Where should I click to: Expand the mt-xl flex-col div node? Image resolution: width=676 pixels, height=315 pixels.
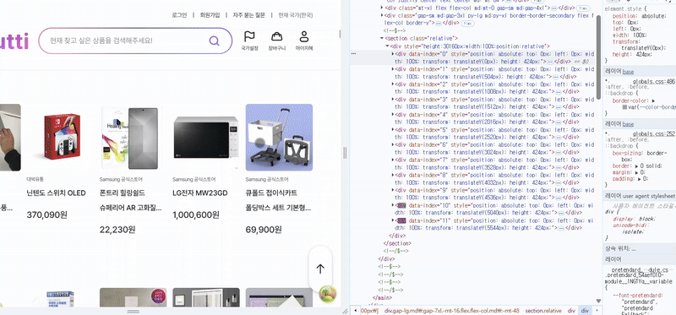point(382,8)
